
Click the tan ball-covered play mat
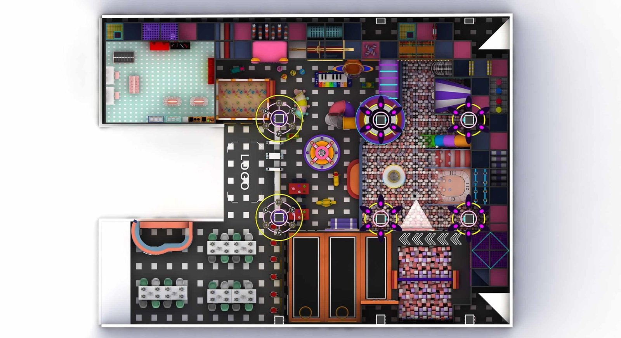point(243,98)
